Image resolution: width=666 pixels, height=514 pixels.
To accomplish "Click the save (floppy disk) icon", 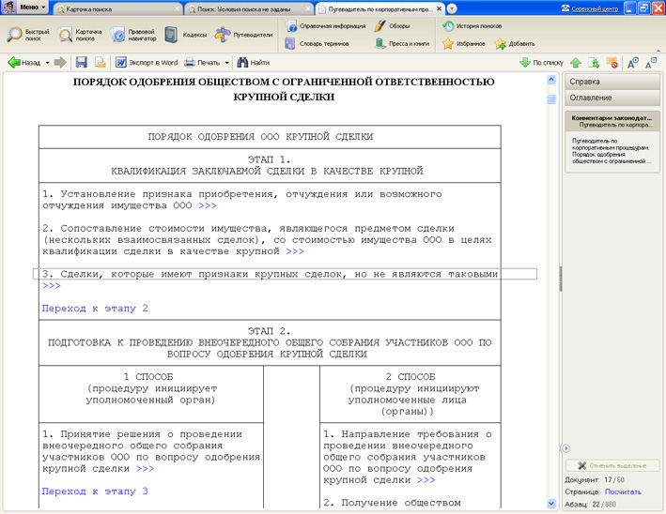I will coord(82,63).
